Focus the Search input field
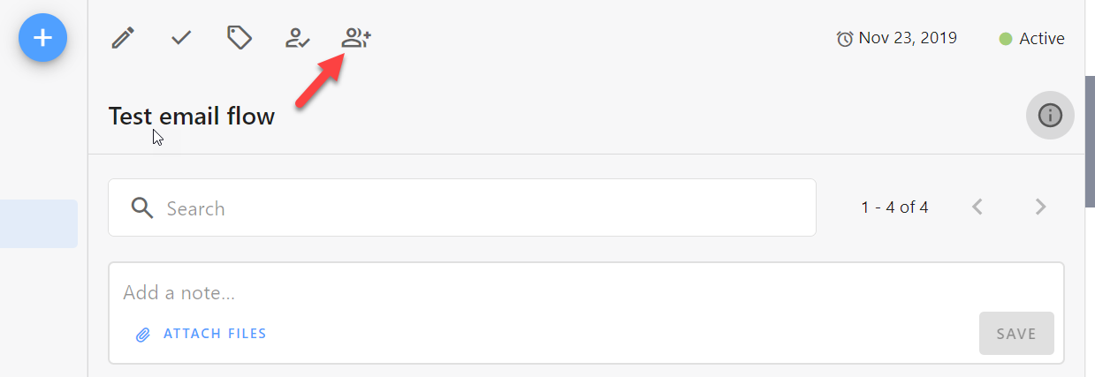1095x377 pixels. tap(462, 207)
